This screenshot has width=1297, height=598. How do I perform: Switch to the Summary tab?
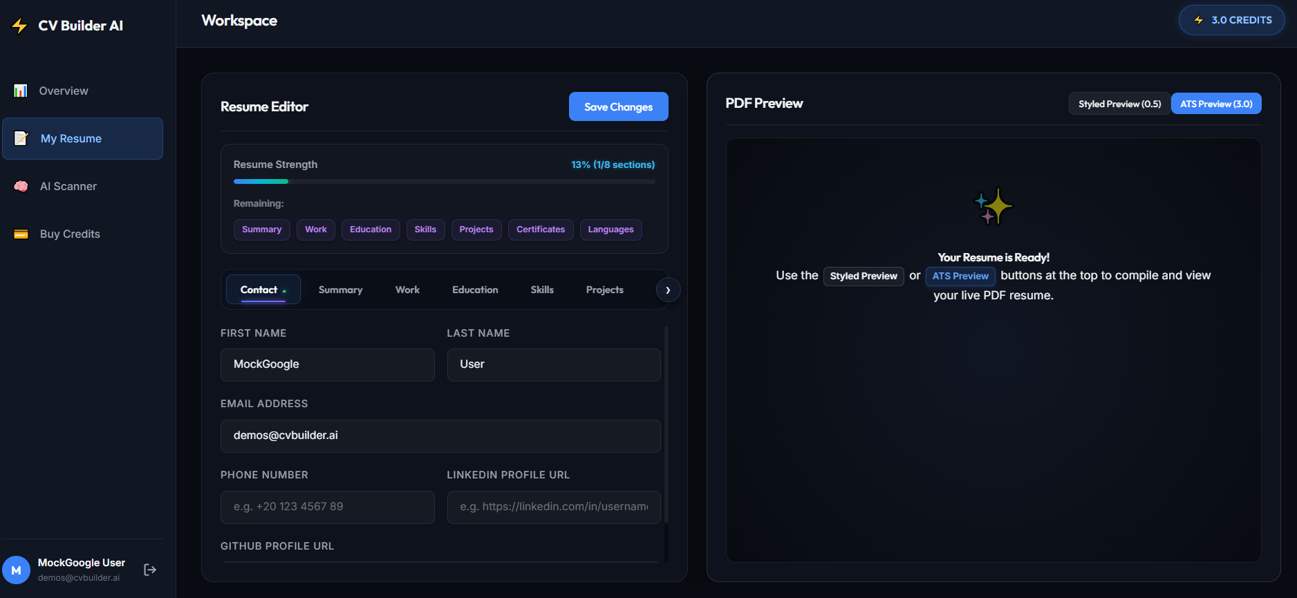[340, 290]
